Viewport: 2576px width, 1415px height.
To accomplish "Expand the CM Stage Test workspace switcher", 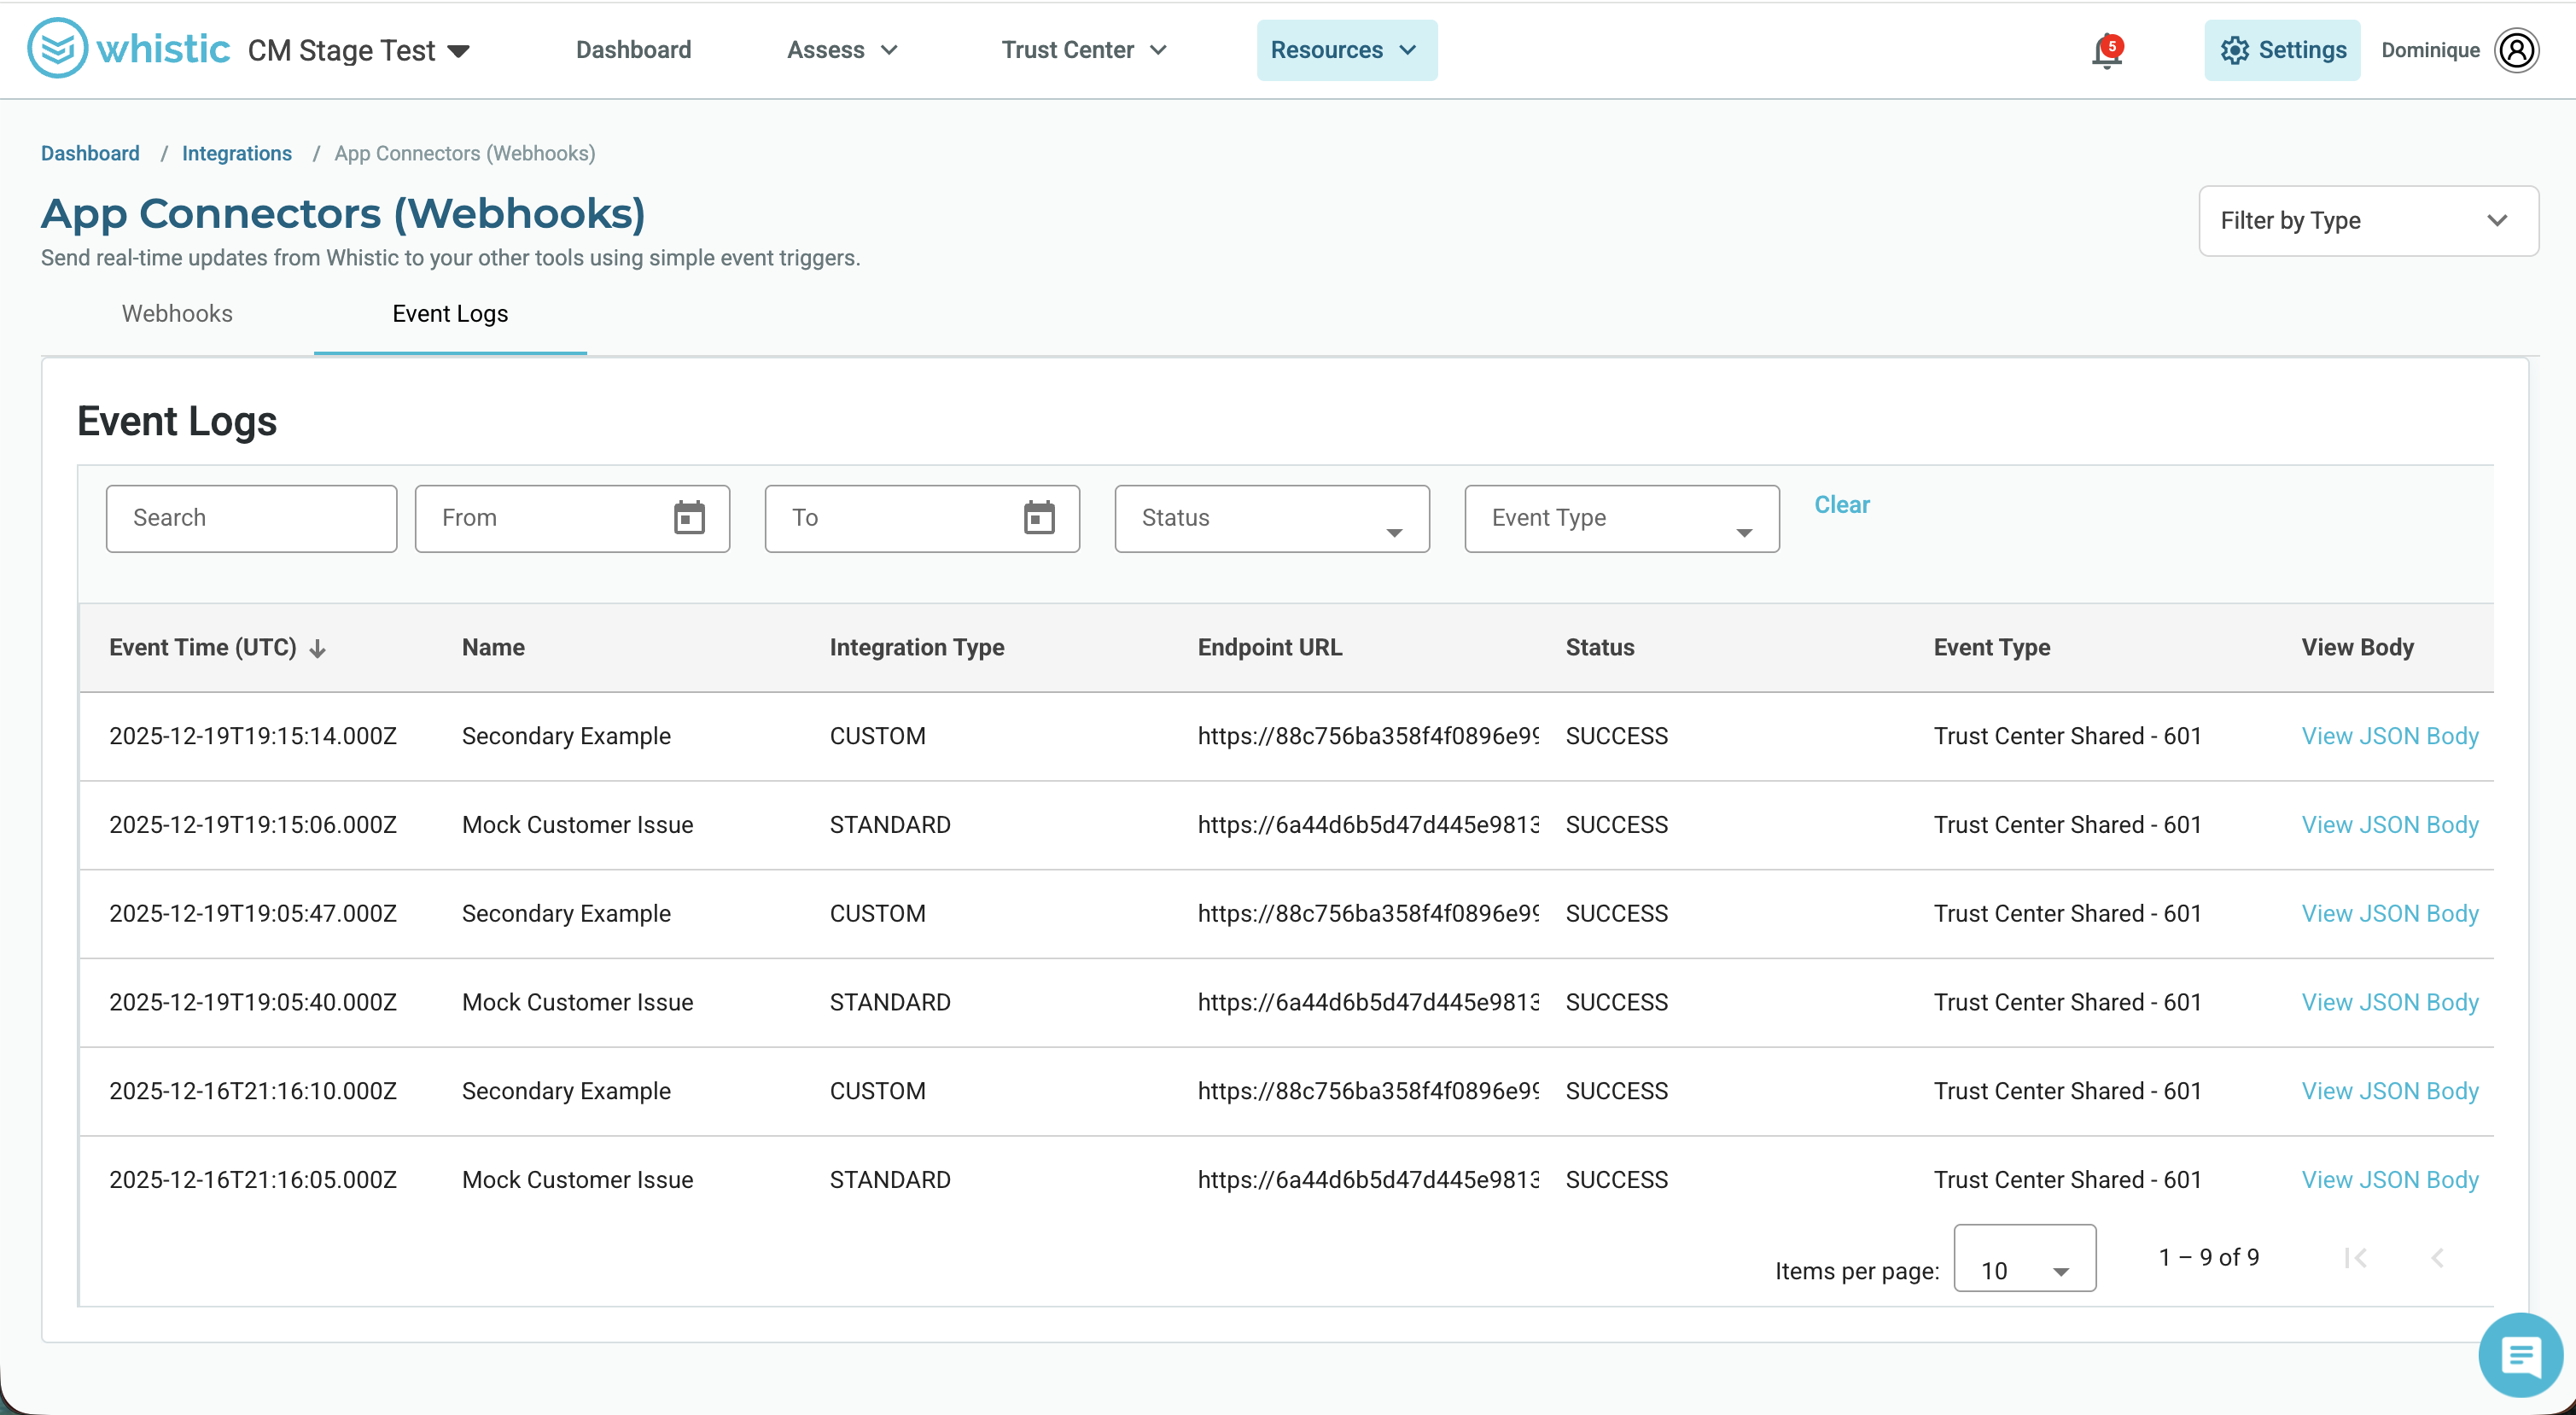I will click(359, 51).
